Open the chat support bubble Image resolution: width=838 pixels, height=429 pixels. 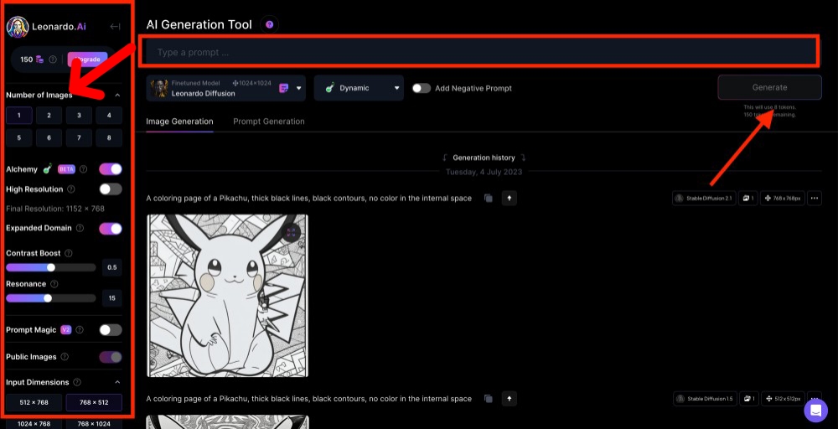coord(815,411)
